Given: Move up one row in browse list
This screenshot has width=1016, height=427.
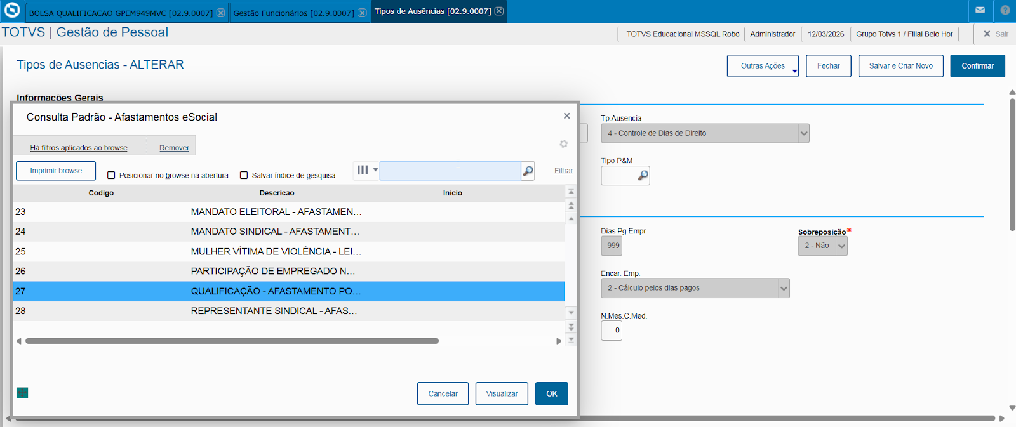Looking at the screenshot, I should 571,218.
